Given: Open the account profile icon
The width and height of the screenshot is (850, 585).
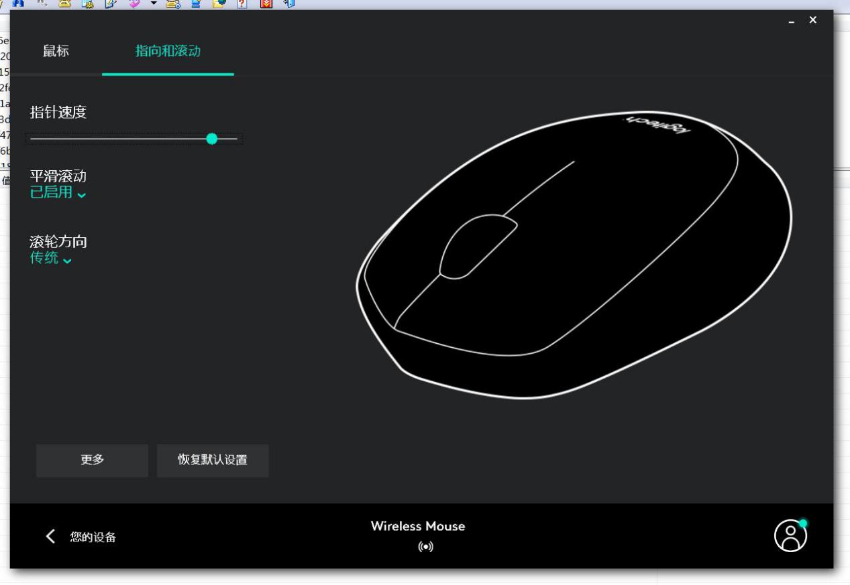Looking at the screenshot, I should 791,535.
